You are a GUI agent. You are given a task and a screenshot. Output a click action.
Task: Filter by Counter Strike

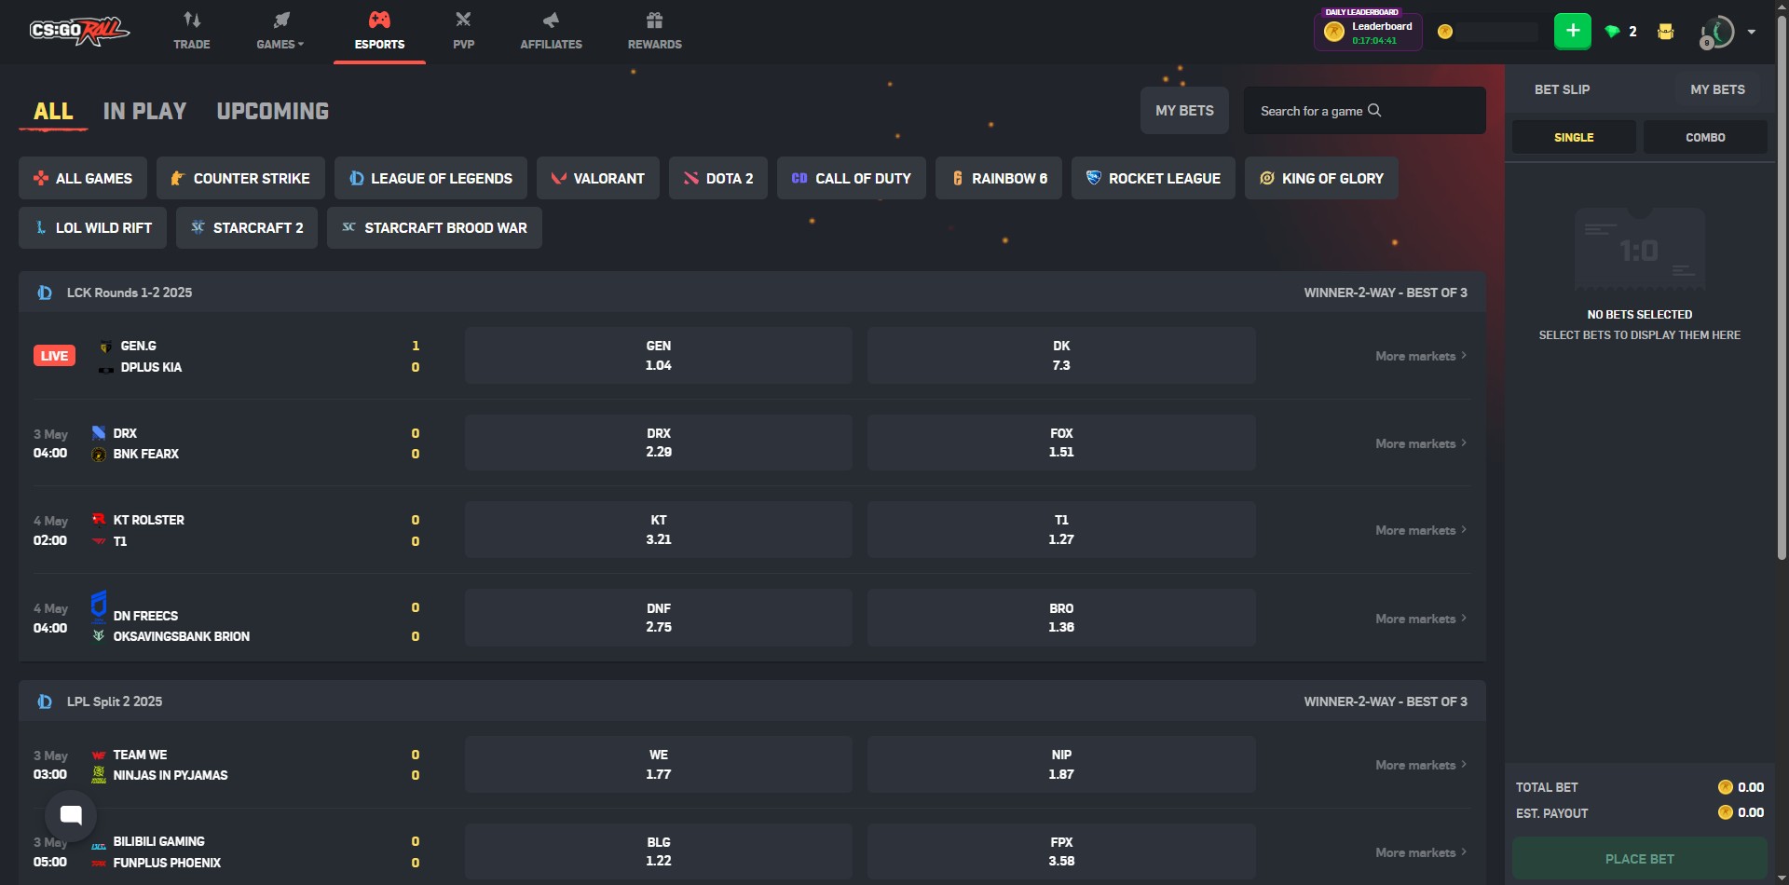pos(240,178)
